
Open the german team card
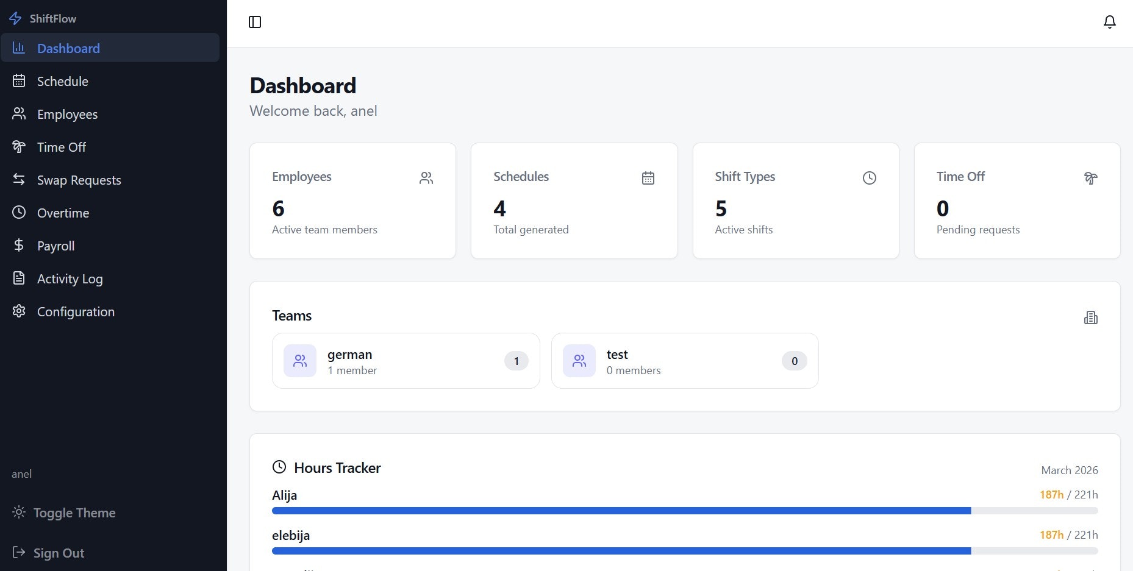pyautogui.click(x=406, y=361)
